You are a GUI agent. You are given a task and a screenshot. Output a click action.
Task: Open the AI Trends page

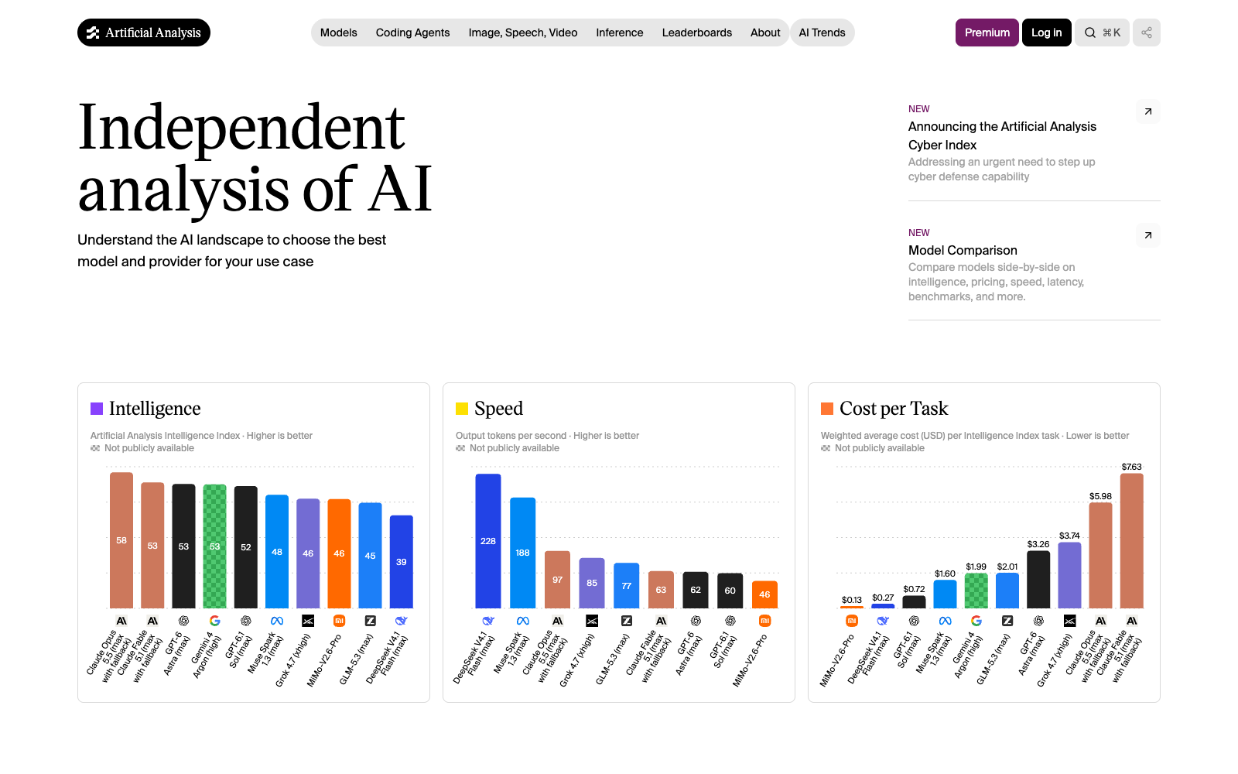point(822,33)
